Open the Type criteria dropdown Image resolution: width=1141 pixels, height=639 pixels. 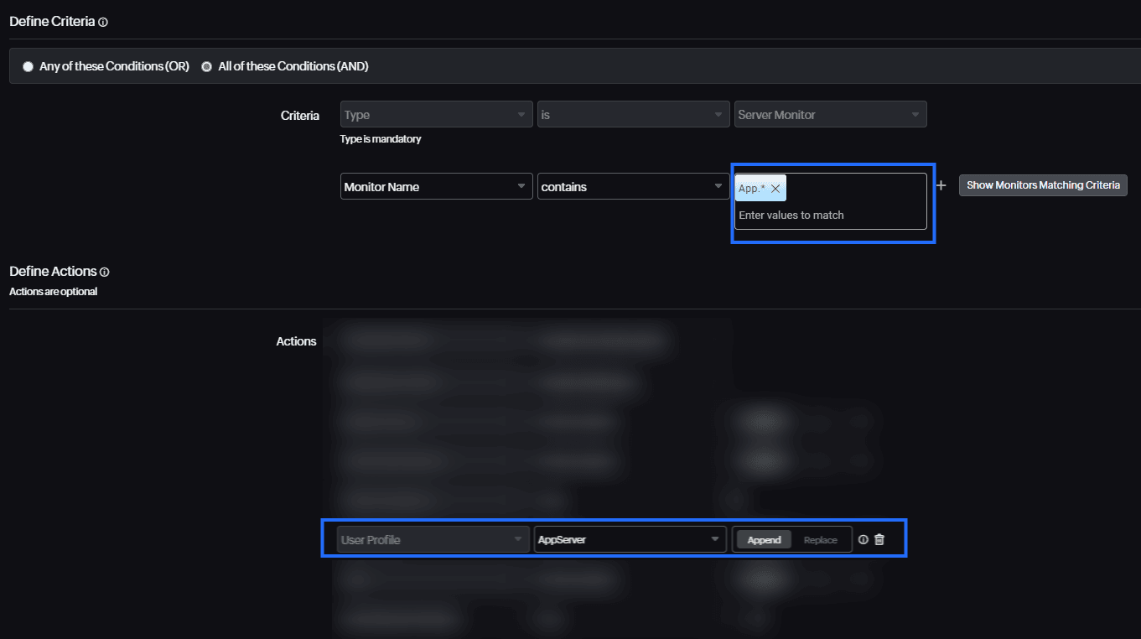(x=436, y=115)
